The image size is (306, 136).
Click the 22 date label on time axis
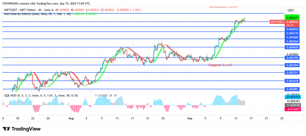click(x=33, y=118)
